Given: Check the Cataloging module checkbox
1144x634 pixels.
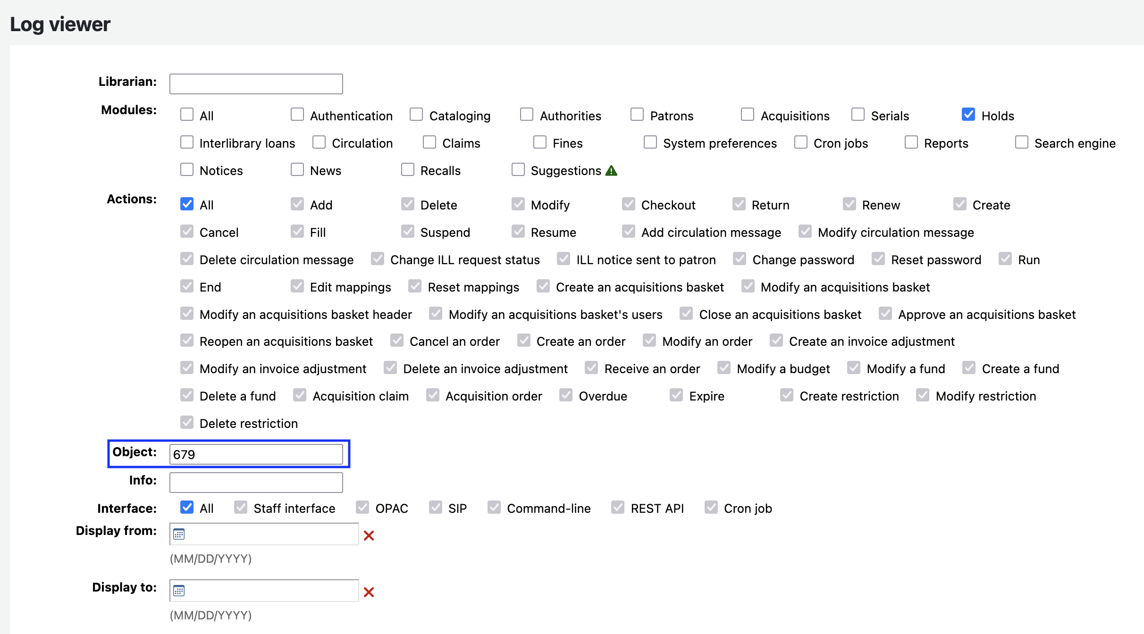Looking at the screenshot, I should tap(416, 115).
